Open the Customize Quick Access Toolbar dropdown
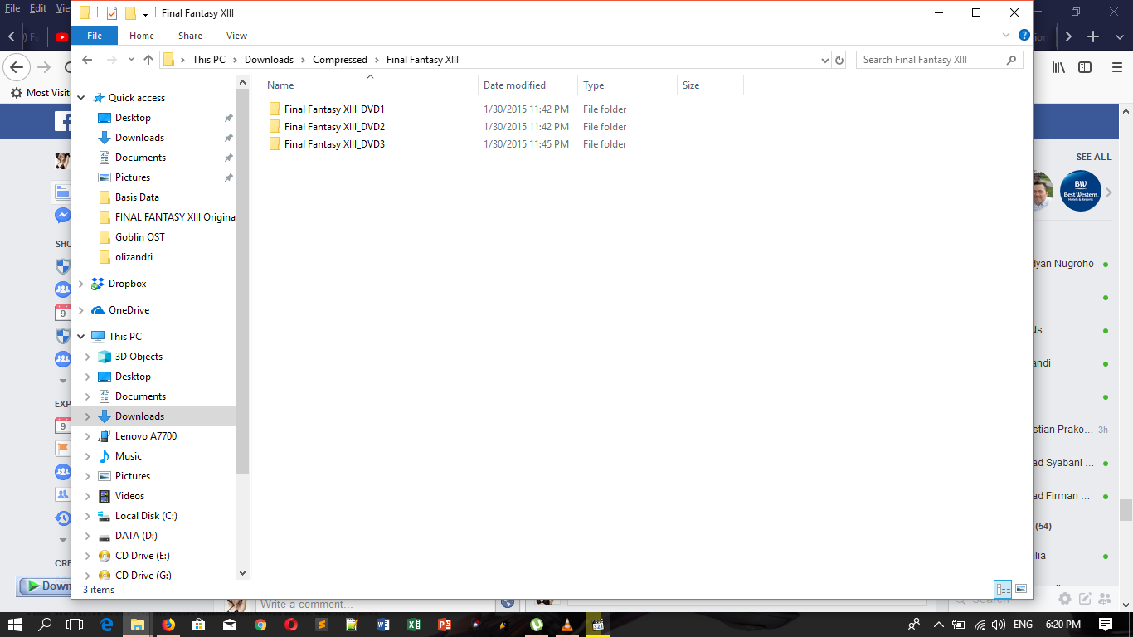1133x637 pixels. coord(145,14)
